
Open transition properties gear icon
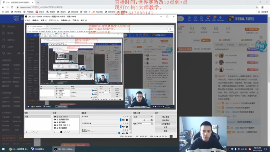click(x=152, y=120)
